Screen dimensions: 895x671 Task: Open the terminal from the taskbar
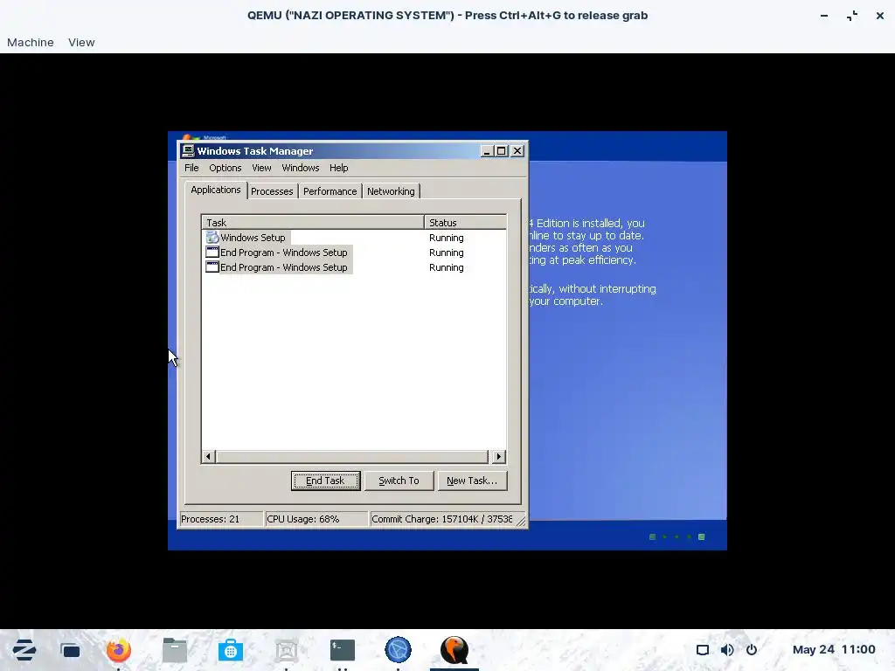coord(343,650)
